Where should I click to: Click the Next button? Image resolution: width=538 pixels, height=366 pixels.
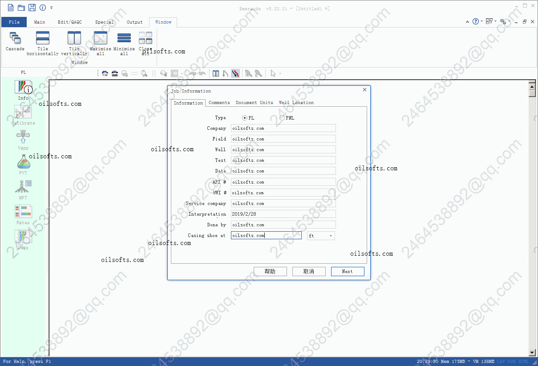(x=348, y=271)
